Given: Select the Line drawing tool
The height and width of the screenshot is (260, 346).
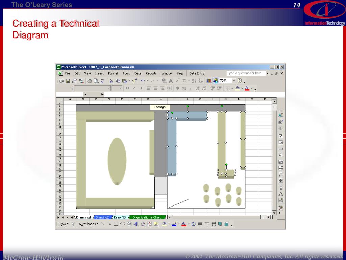Looking at the screenshot, I should click(x=103, y=224).
